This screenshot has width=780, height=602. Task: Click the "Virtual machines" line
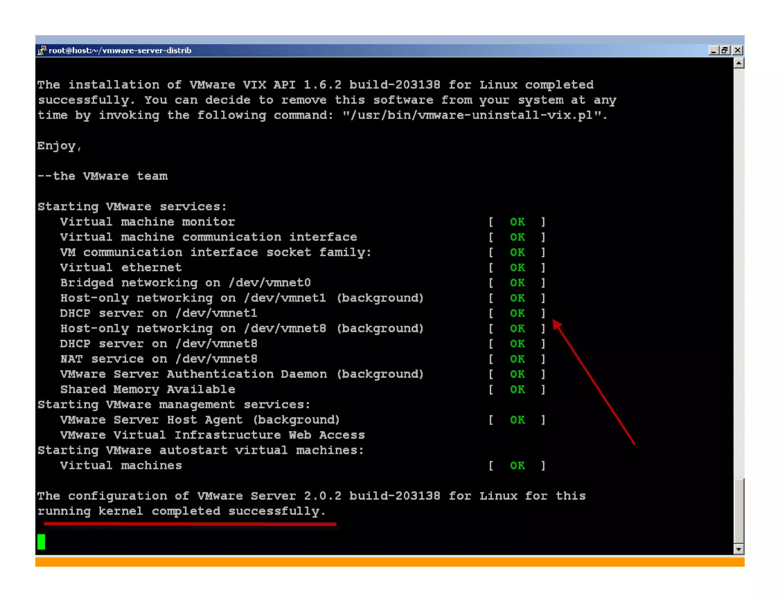coord(121,465)
